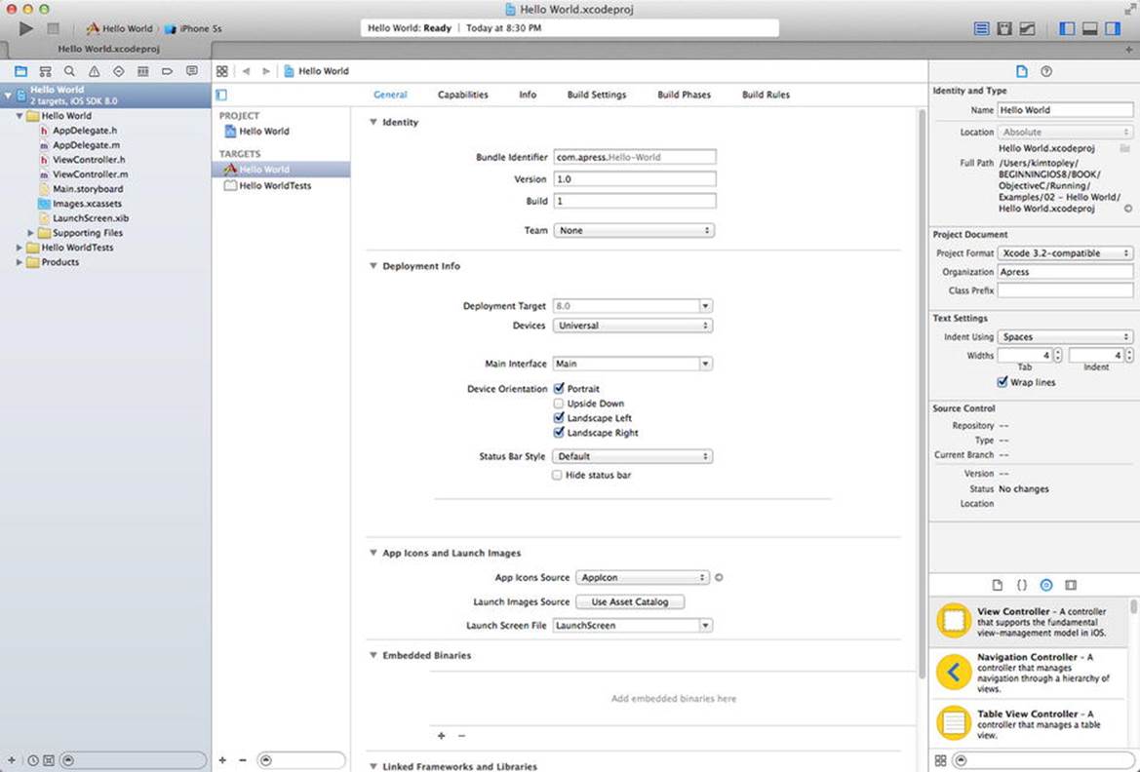This screenshot has width=1140, height=772.
Task: Go forward in editor history
Action: (266, 71)
